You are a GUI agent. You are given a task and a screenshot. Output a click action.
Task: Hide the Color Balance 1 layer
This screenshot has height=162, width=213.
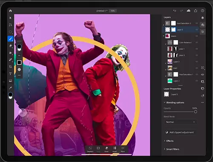(197, 42)
